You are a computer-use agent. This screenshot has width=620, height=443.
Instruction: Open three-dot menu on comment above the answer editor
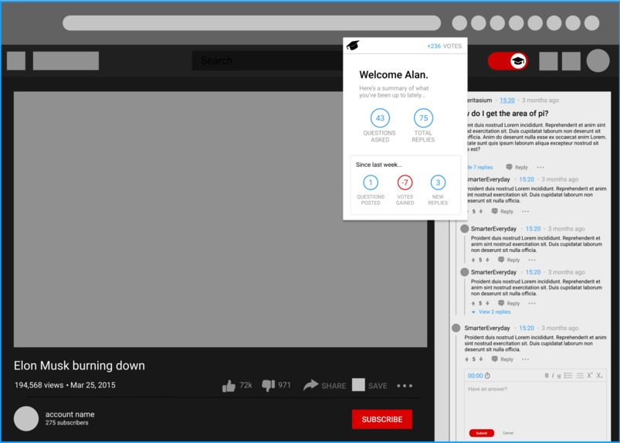(x=525, y=360)
